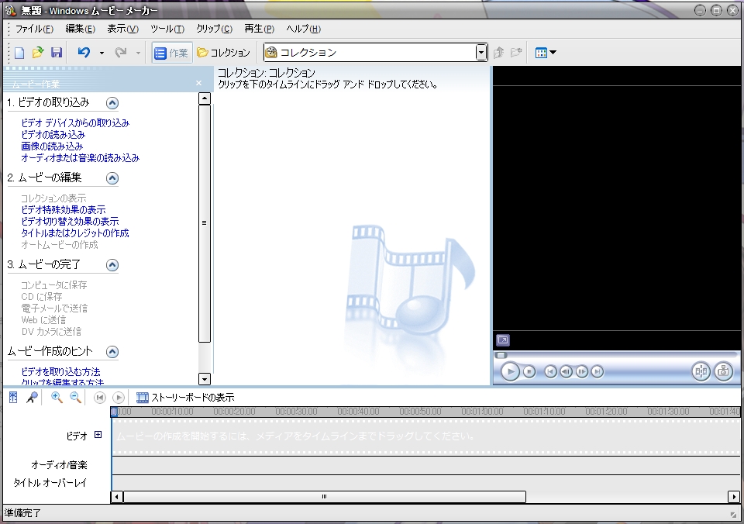This screenshot has width=744, height=524.
Task: Click the full screen icon in preview monitor
Action: pos(503,340)
